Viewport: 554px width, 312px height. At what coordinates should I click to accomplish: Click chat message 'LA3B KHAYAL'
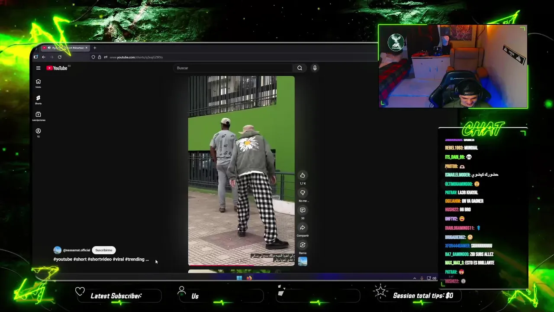pyautogui.click(x=469, y=192)
